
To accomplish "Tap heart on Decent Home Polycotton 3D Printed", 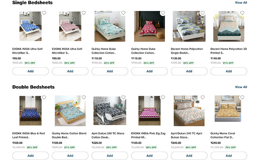I will 242,13.
